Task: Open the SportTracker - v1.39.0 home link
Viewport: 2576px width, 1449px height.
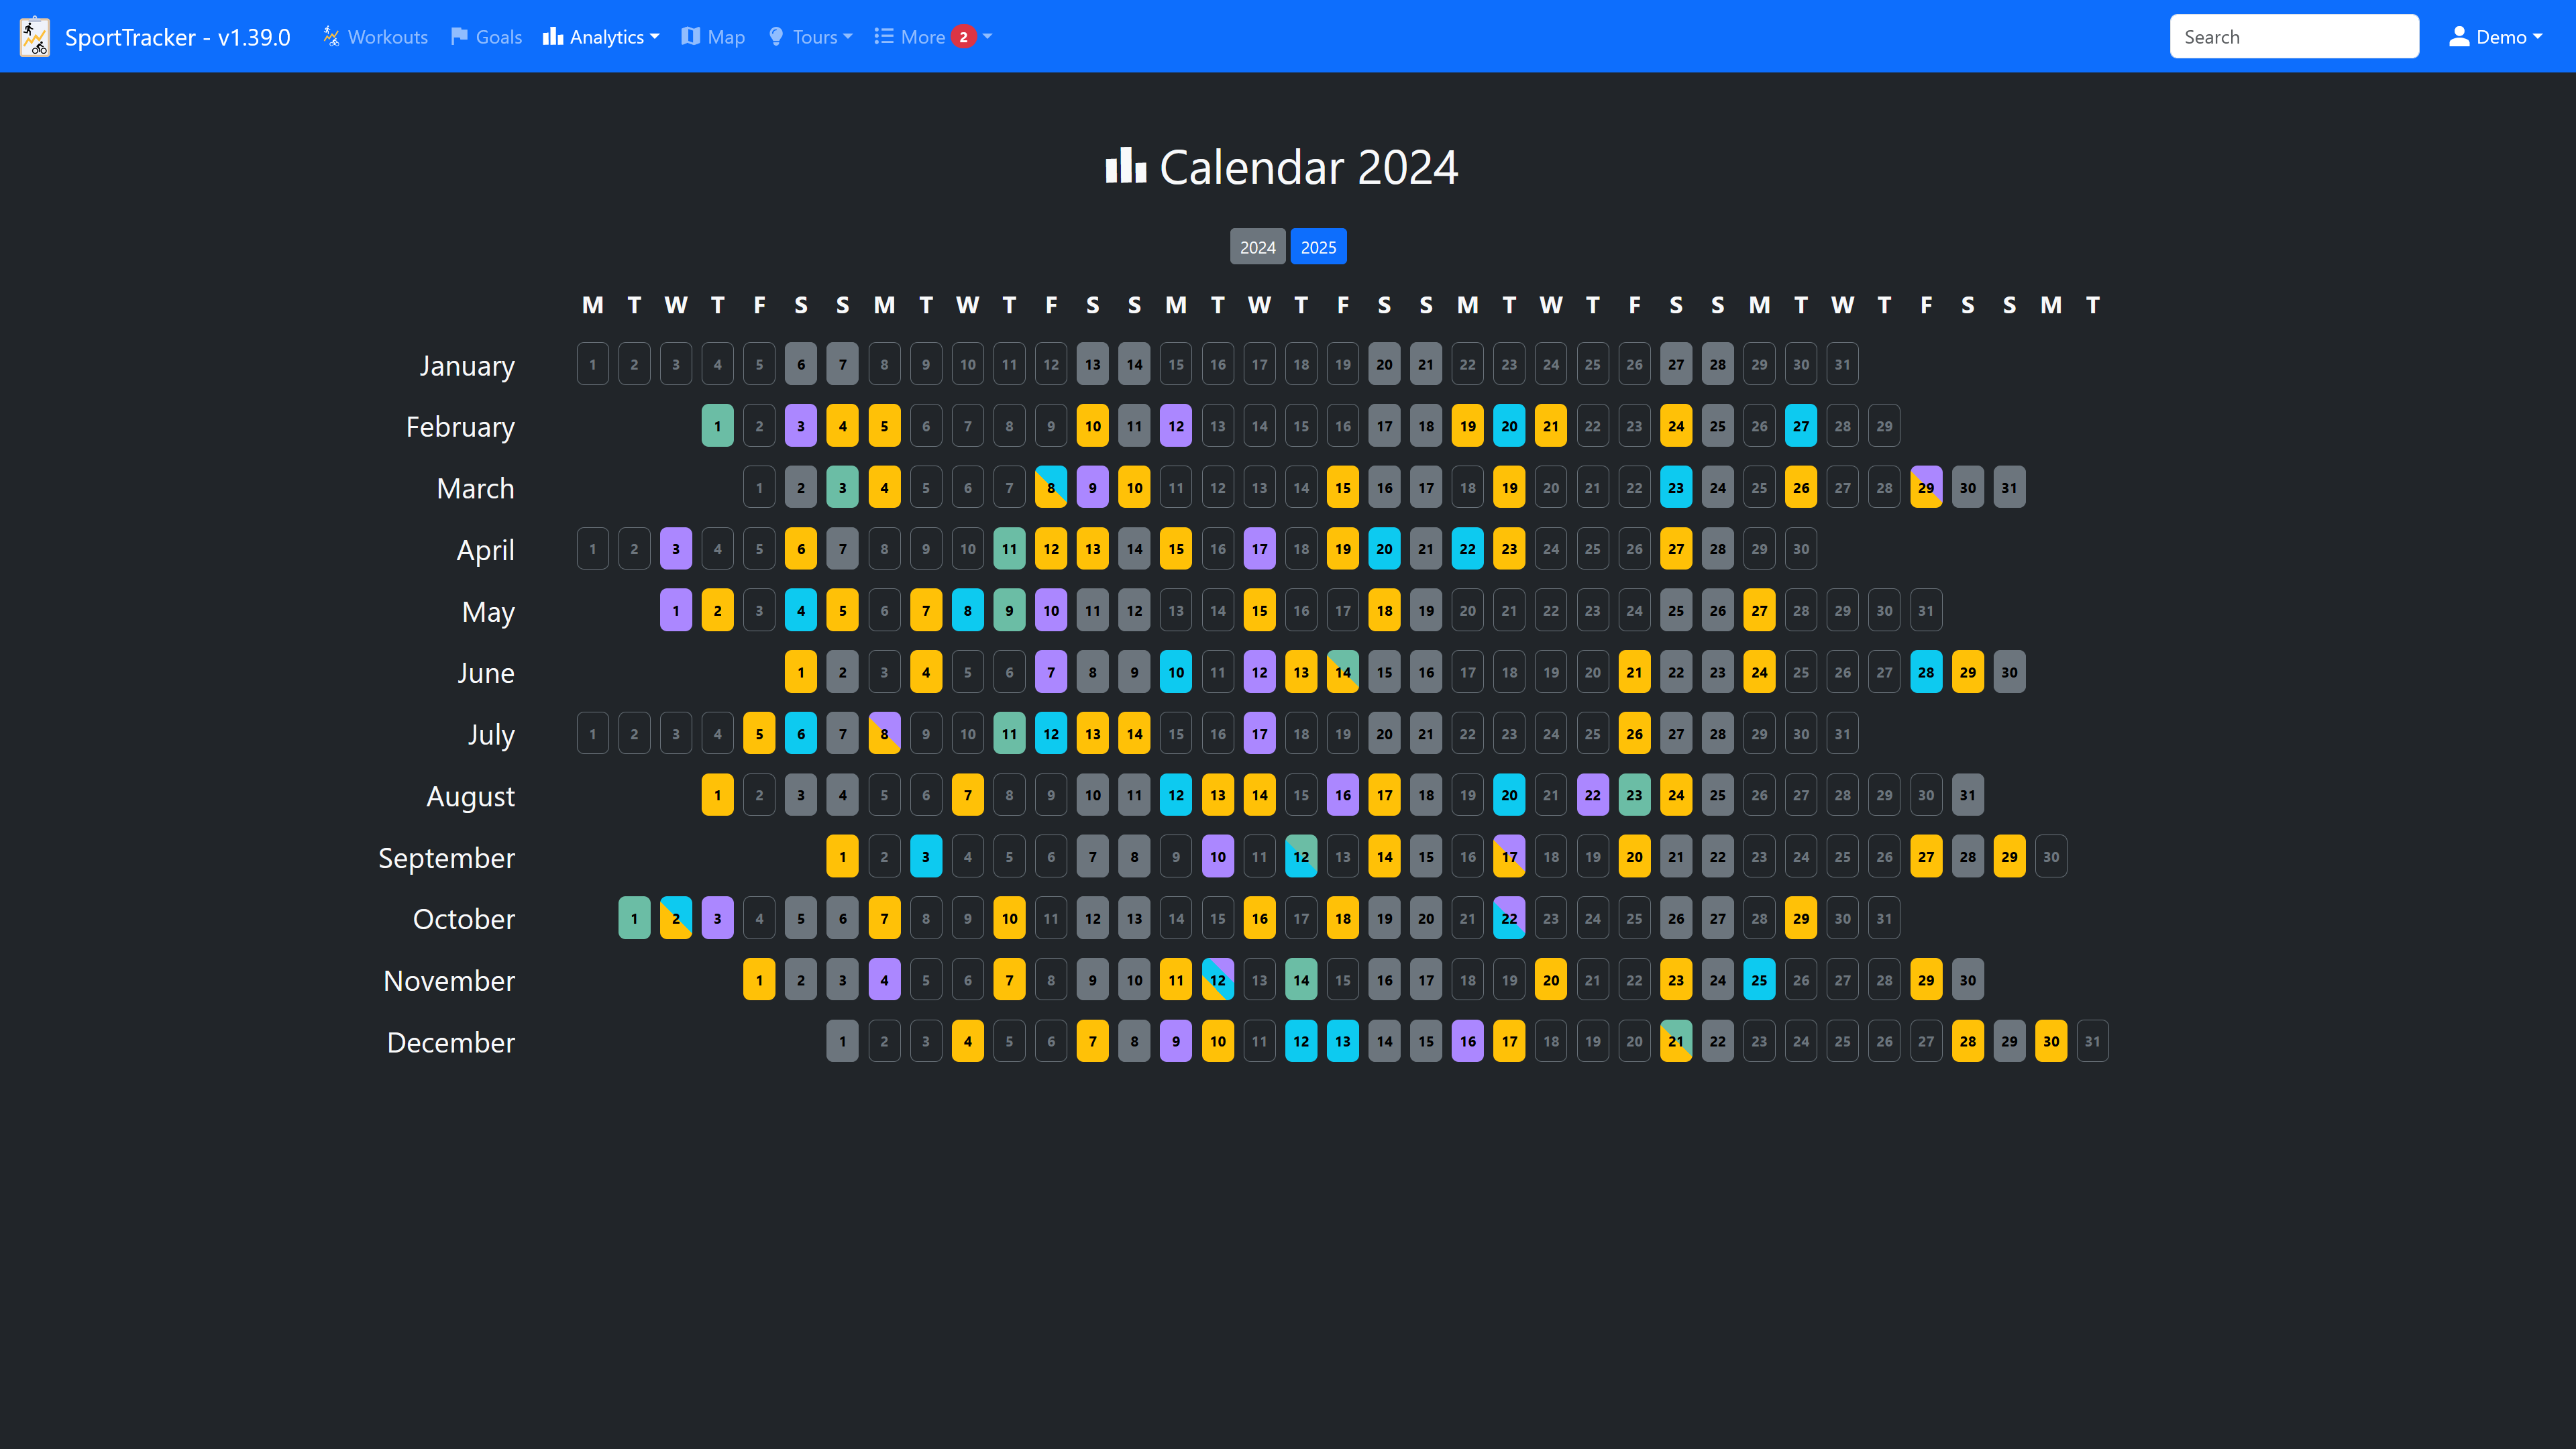Action: (177, 37)
